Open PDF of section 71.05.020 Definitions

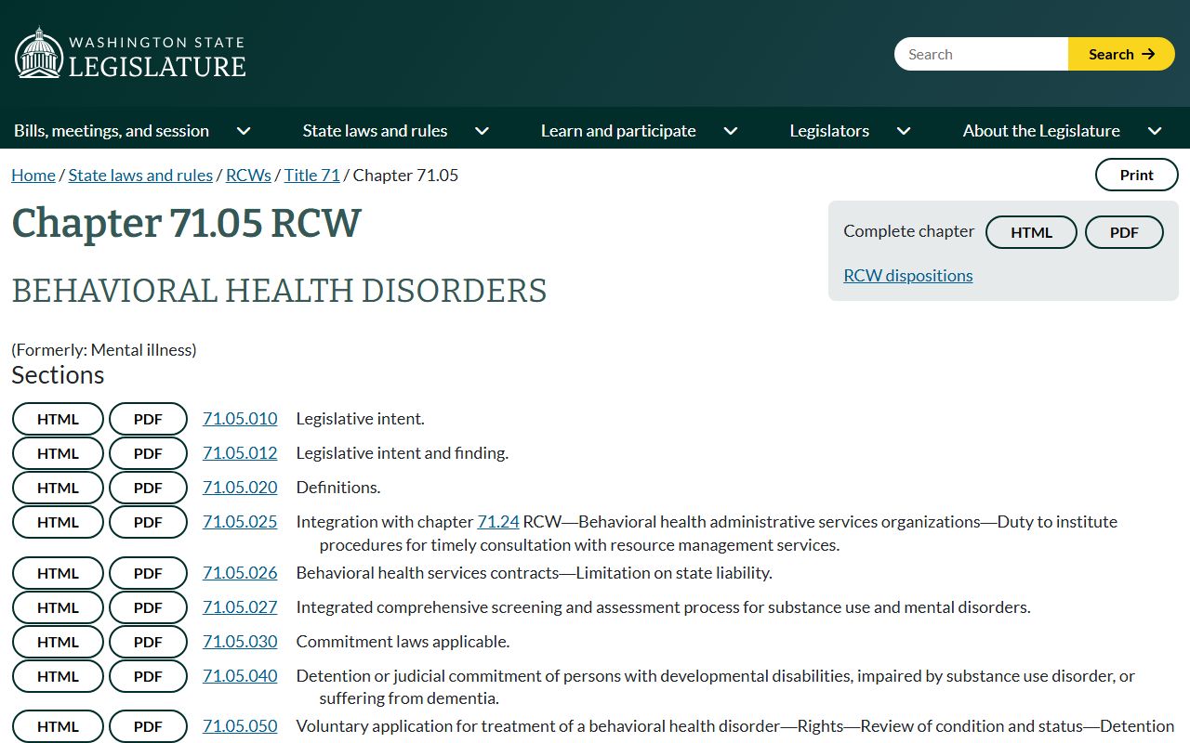click(x=148, y=488)
